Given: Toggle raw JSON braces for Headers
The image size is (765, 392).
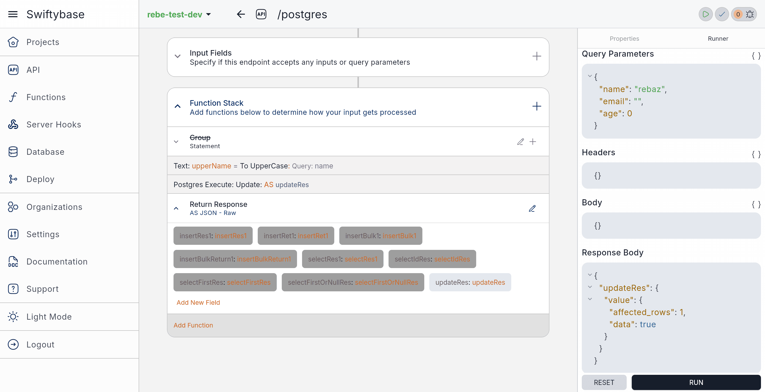Looking at the screenshot, I should 756,155.
